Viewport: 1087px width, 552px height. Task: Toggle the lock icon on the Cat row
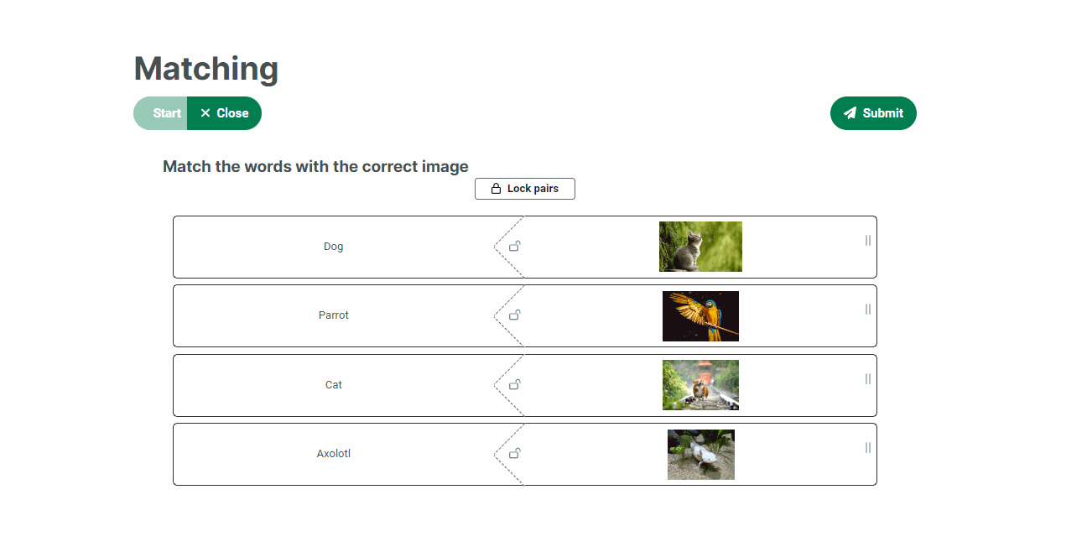click(515, 385)
